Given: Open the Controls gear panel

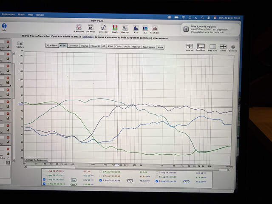Looking at the screenshot, I should (233, 48).
